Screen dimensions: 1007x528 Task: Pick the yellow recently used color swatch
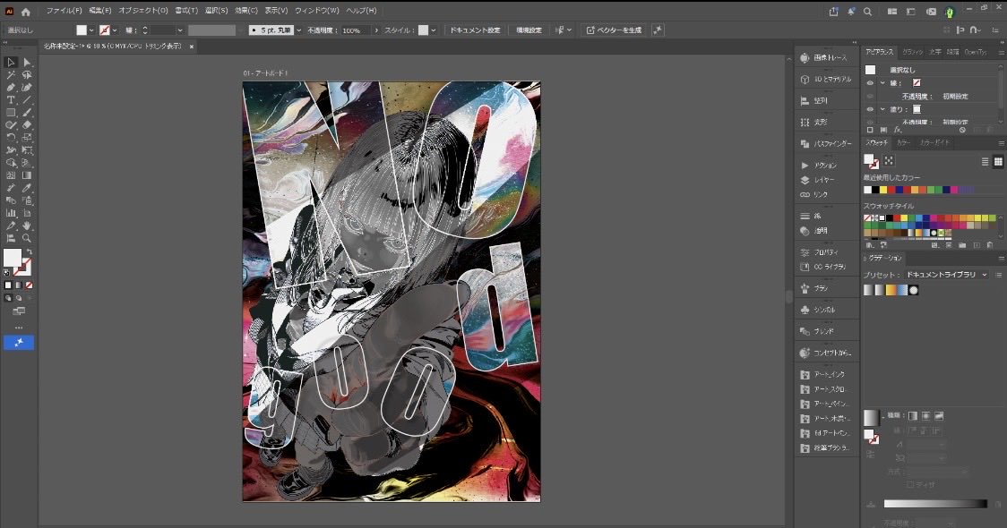[x=883, y=190]
